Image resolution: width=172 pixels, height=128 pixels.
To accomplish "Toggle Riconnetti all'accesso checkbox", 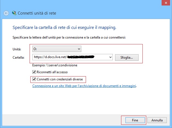I will [x=34, y=72].
